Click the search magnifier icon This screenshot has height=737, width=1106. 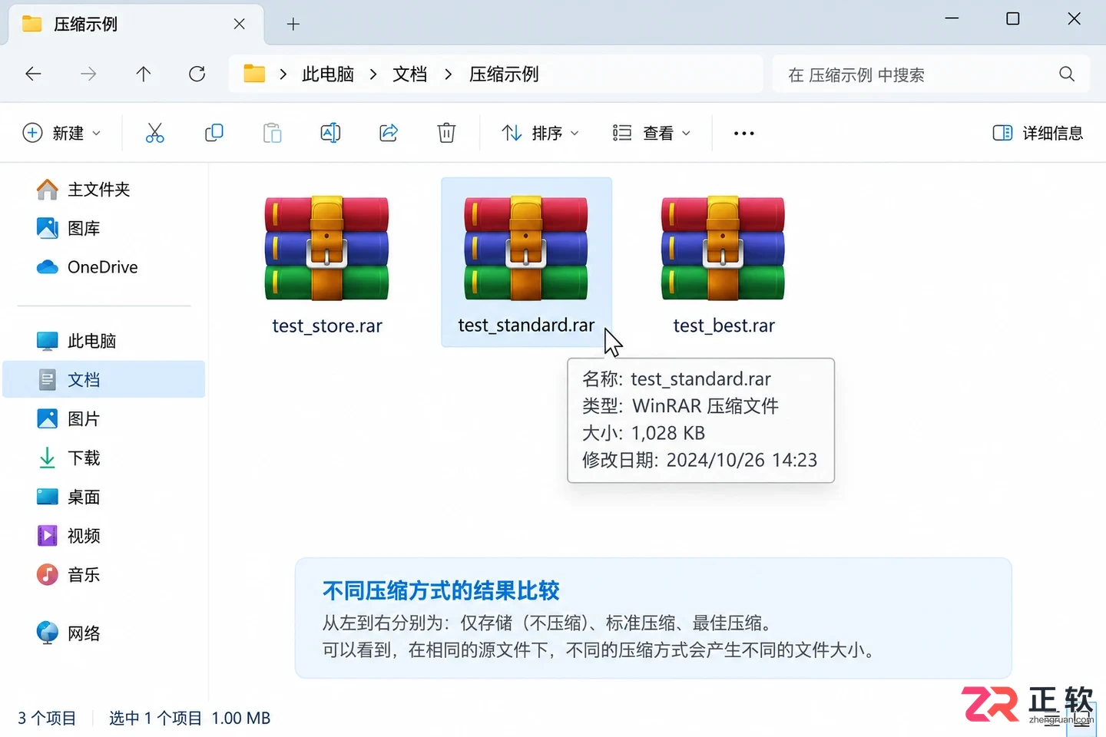tap(1067, 74)
